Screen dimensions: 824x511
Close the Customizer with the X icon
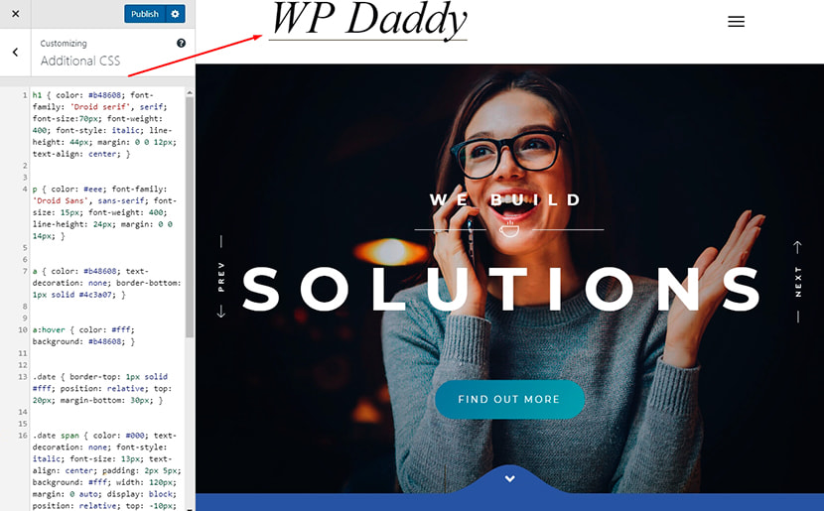tap(16, 14)
